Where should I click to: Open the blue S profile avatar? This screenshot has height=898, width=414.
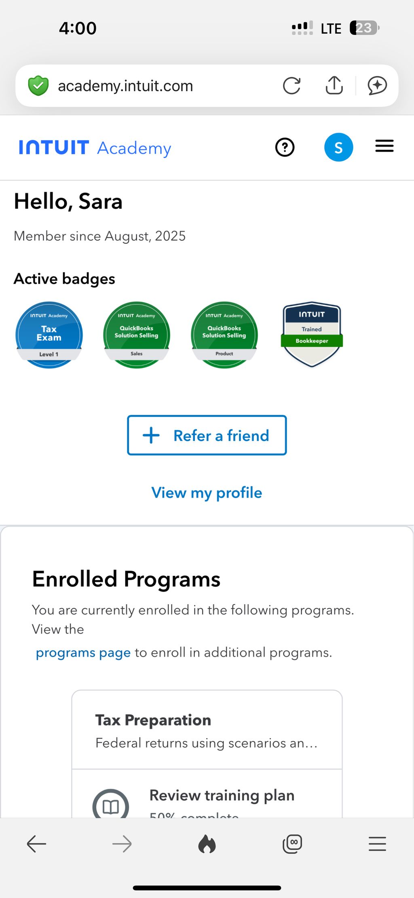(338, 147)
